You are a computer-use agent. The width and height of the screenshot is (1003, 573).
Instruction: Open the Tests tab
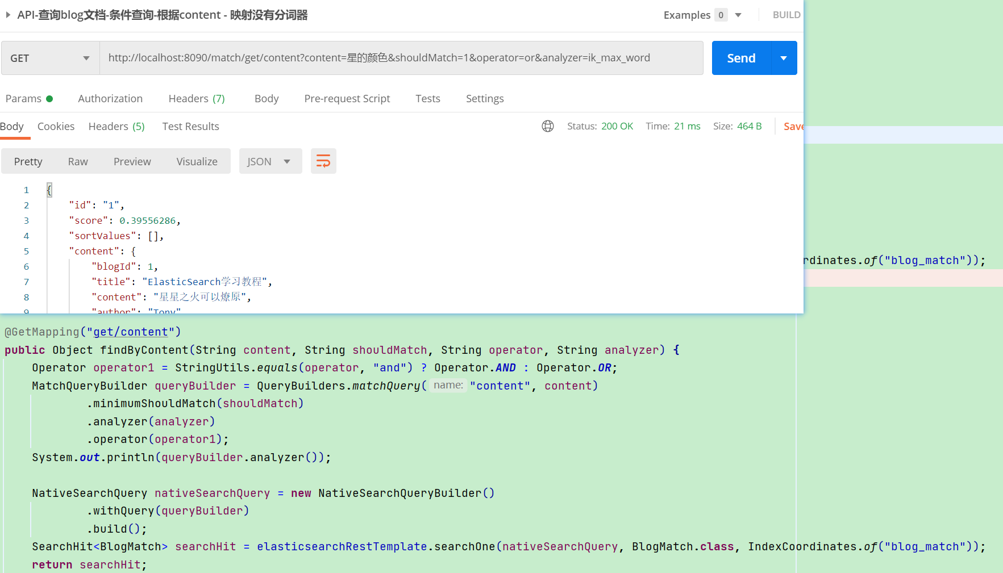pyautogui.click(x=427, y=98)
